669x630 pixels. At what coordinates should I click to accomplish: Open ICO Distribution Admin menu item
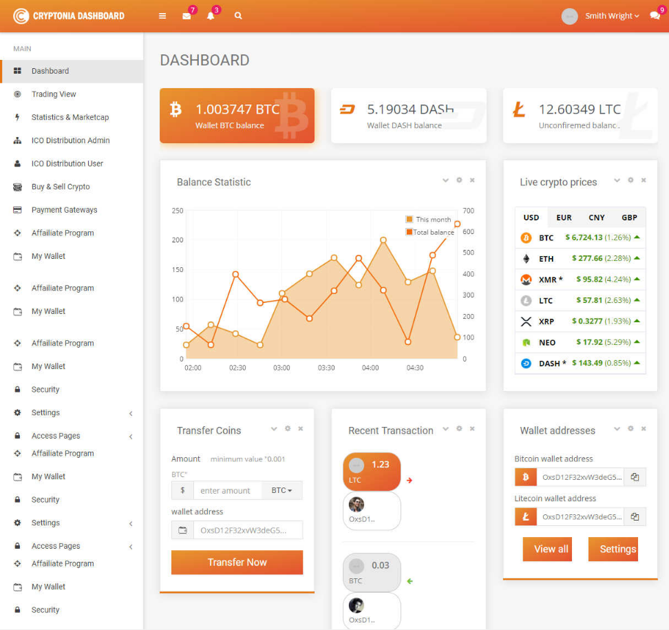point(72,140)
